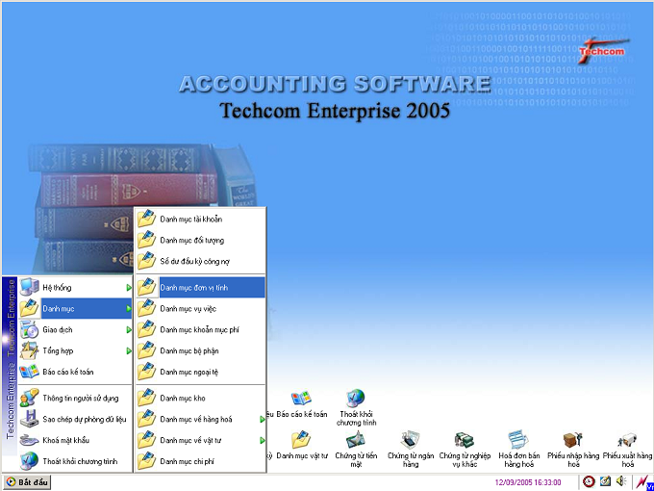The width and height of the screenshot is (654, 491).
Task: Click the Danh mục ngoại tệ folder icon
Action: pos(147,372)
